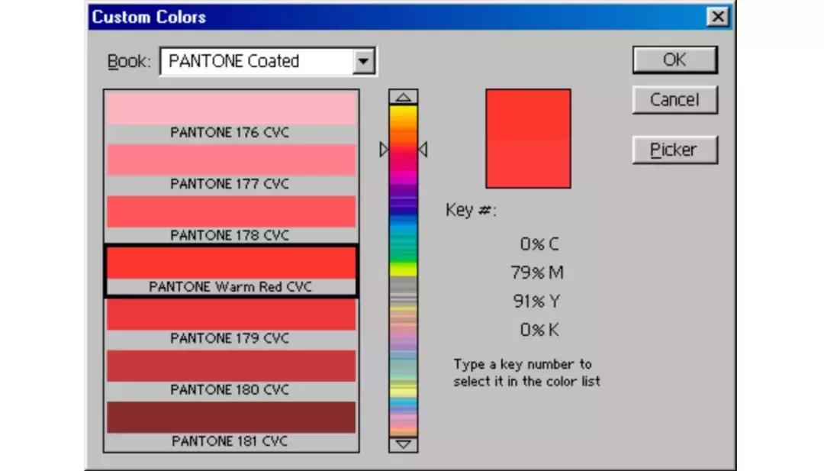Open the Book dropdown arrow
The width and height of the screenshot is (824, 471).
tap(363, 62)
